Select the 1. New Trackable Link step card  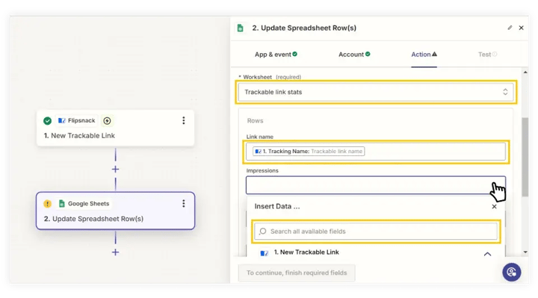pyautogui.click(x=115, y=128)
